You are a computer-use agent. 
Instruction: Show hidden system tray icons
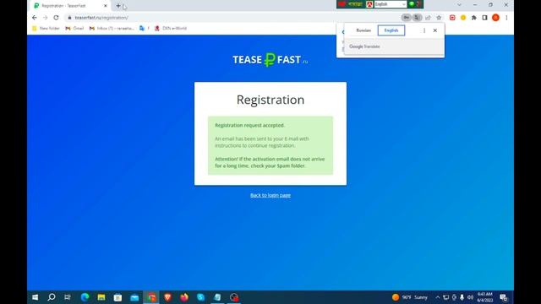[x=438, y=297]
